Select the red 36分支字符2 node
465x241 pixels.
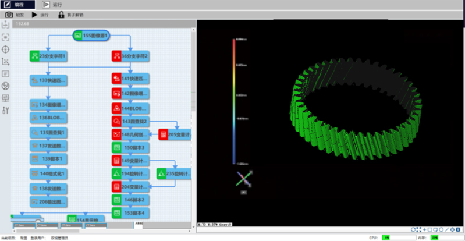pos(132,56)
